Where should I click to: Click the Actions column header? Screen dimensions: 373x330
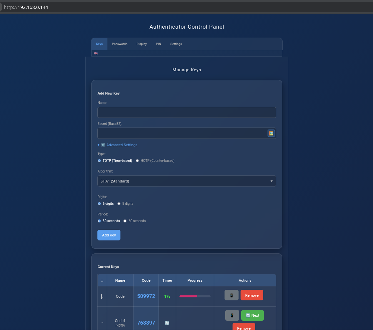(245, 280)
